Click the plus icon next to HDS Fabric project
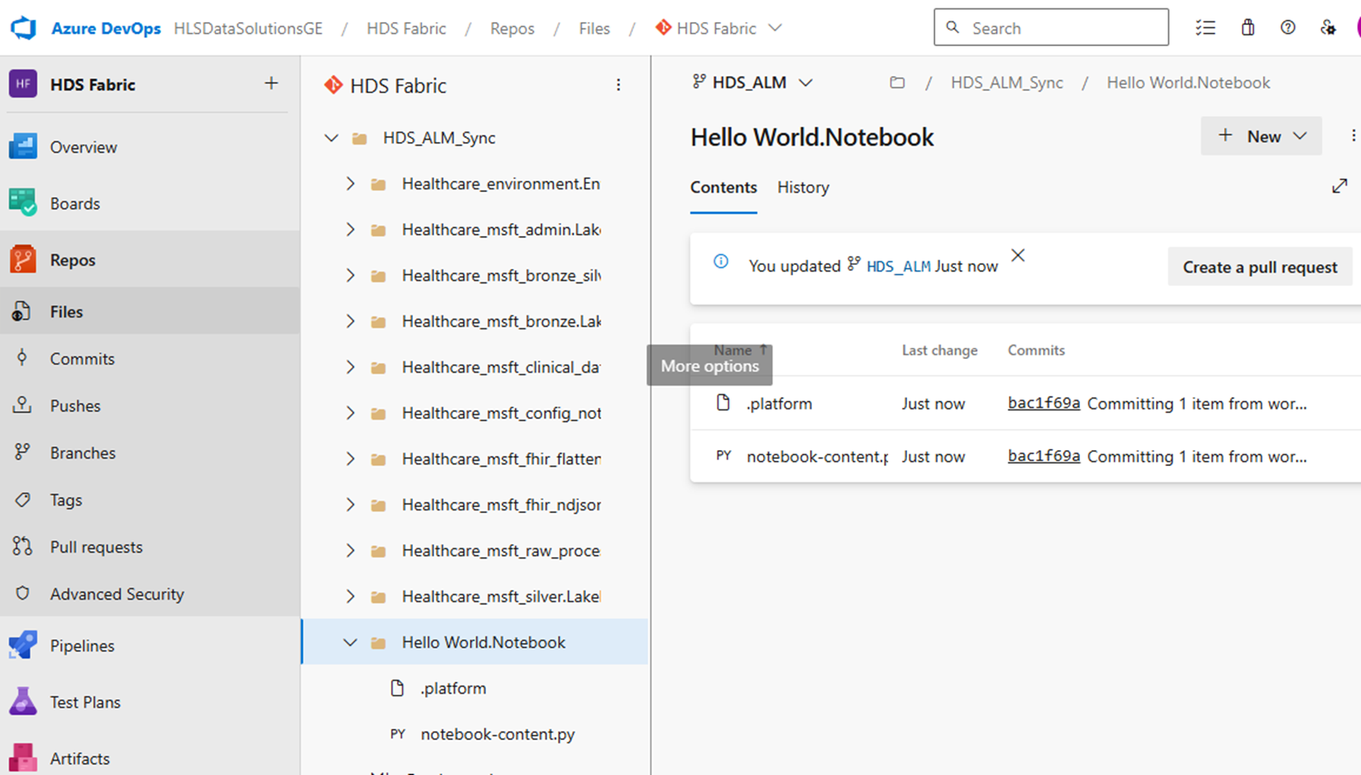The width and height of the screenshot is (1361, 775). click(271, 83)
